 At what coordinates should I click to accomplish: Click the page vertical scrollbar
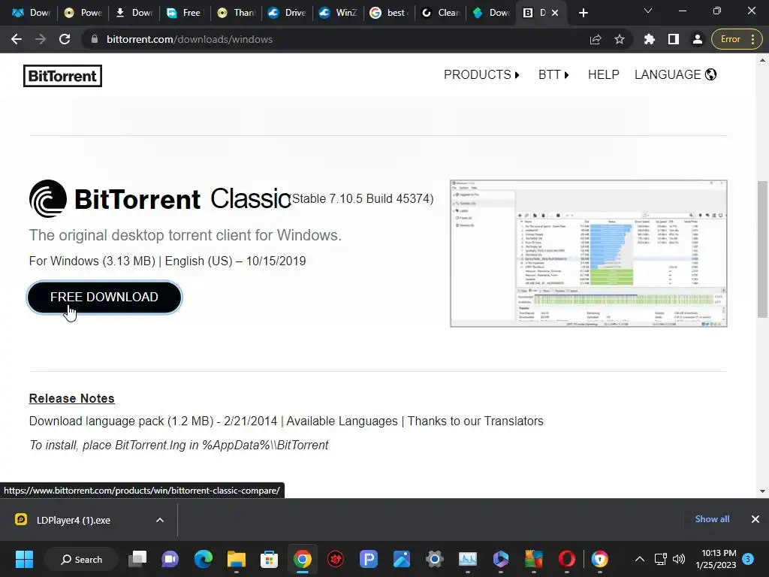point(762,249)
